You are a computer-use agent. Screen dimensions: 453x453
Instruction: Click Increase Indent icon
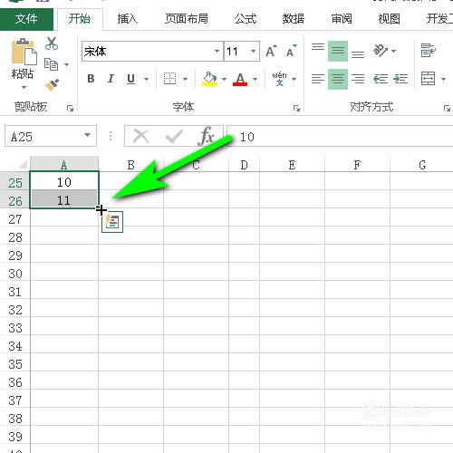(400, 79)
